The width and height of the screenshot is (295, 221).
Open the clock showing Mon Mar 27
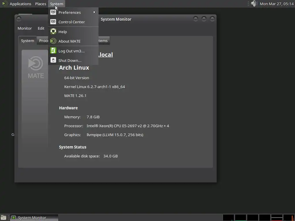[277, 4]
